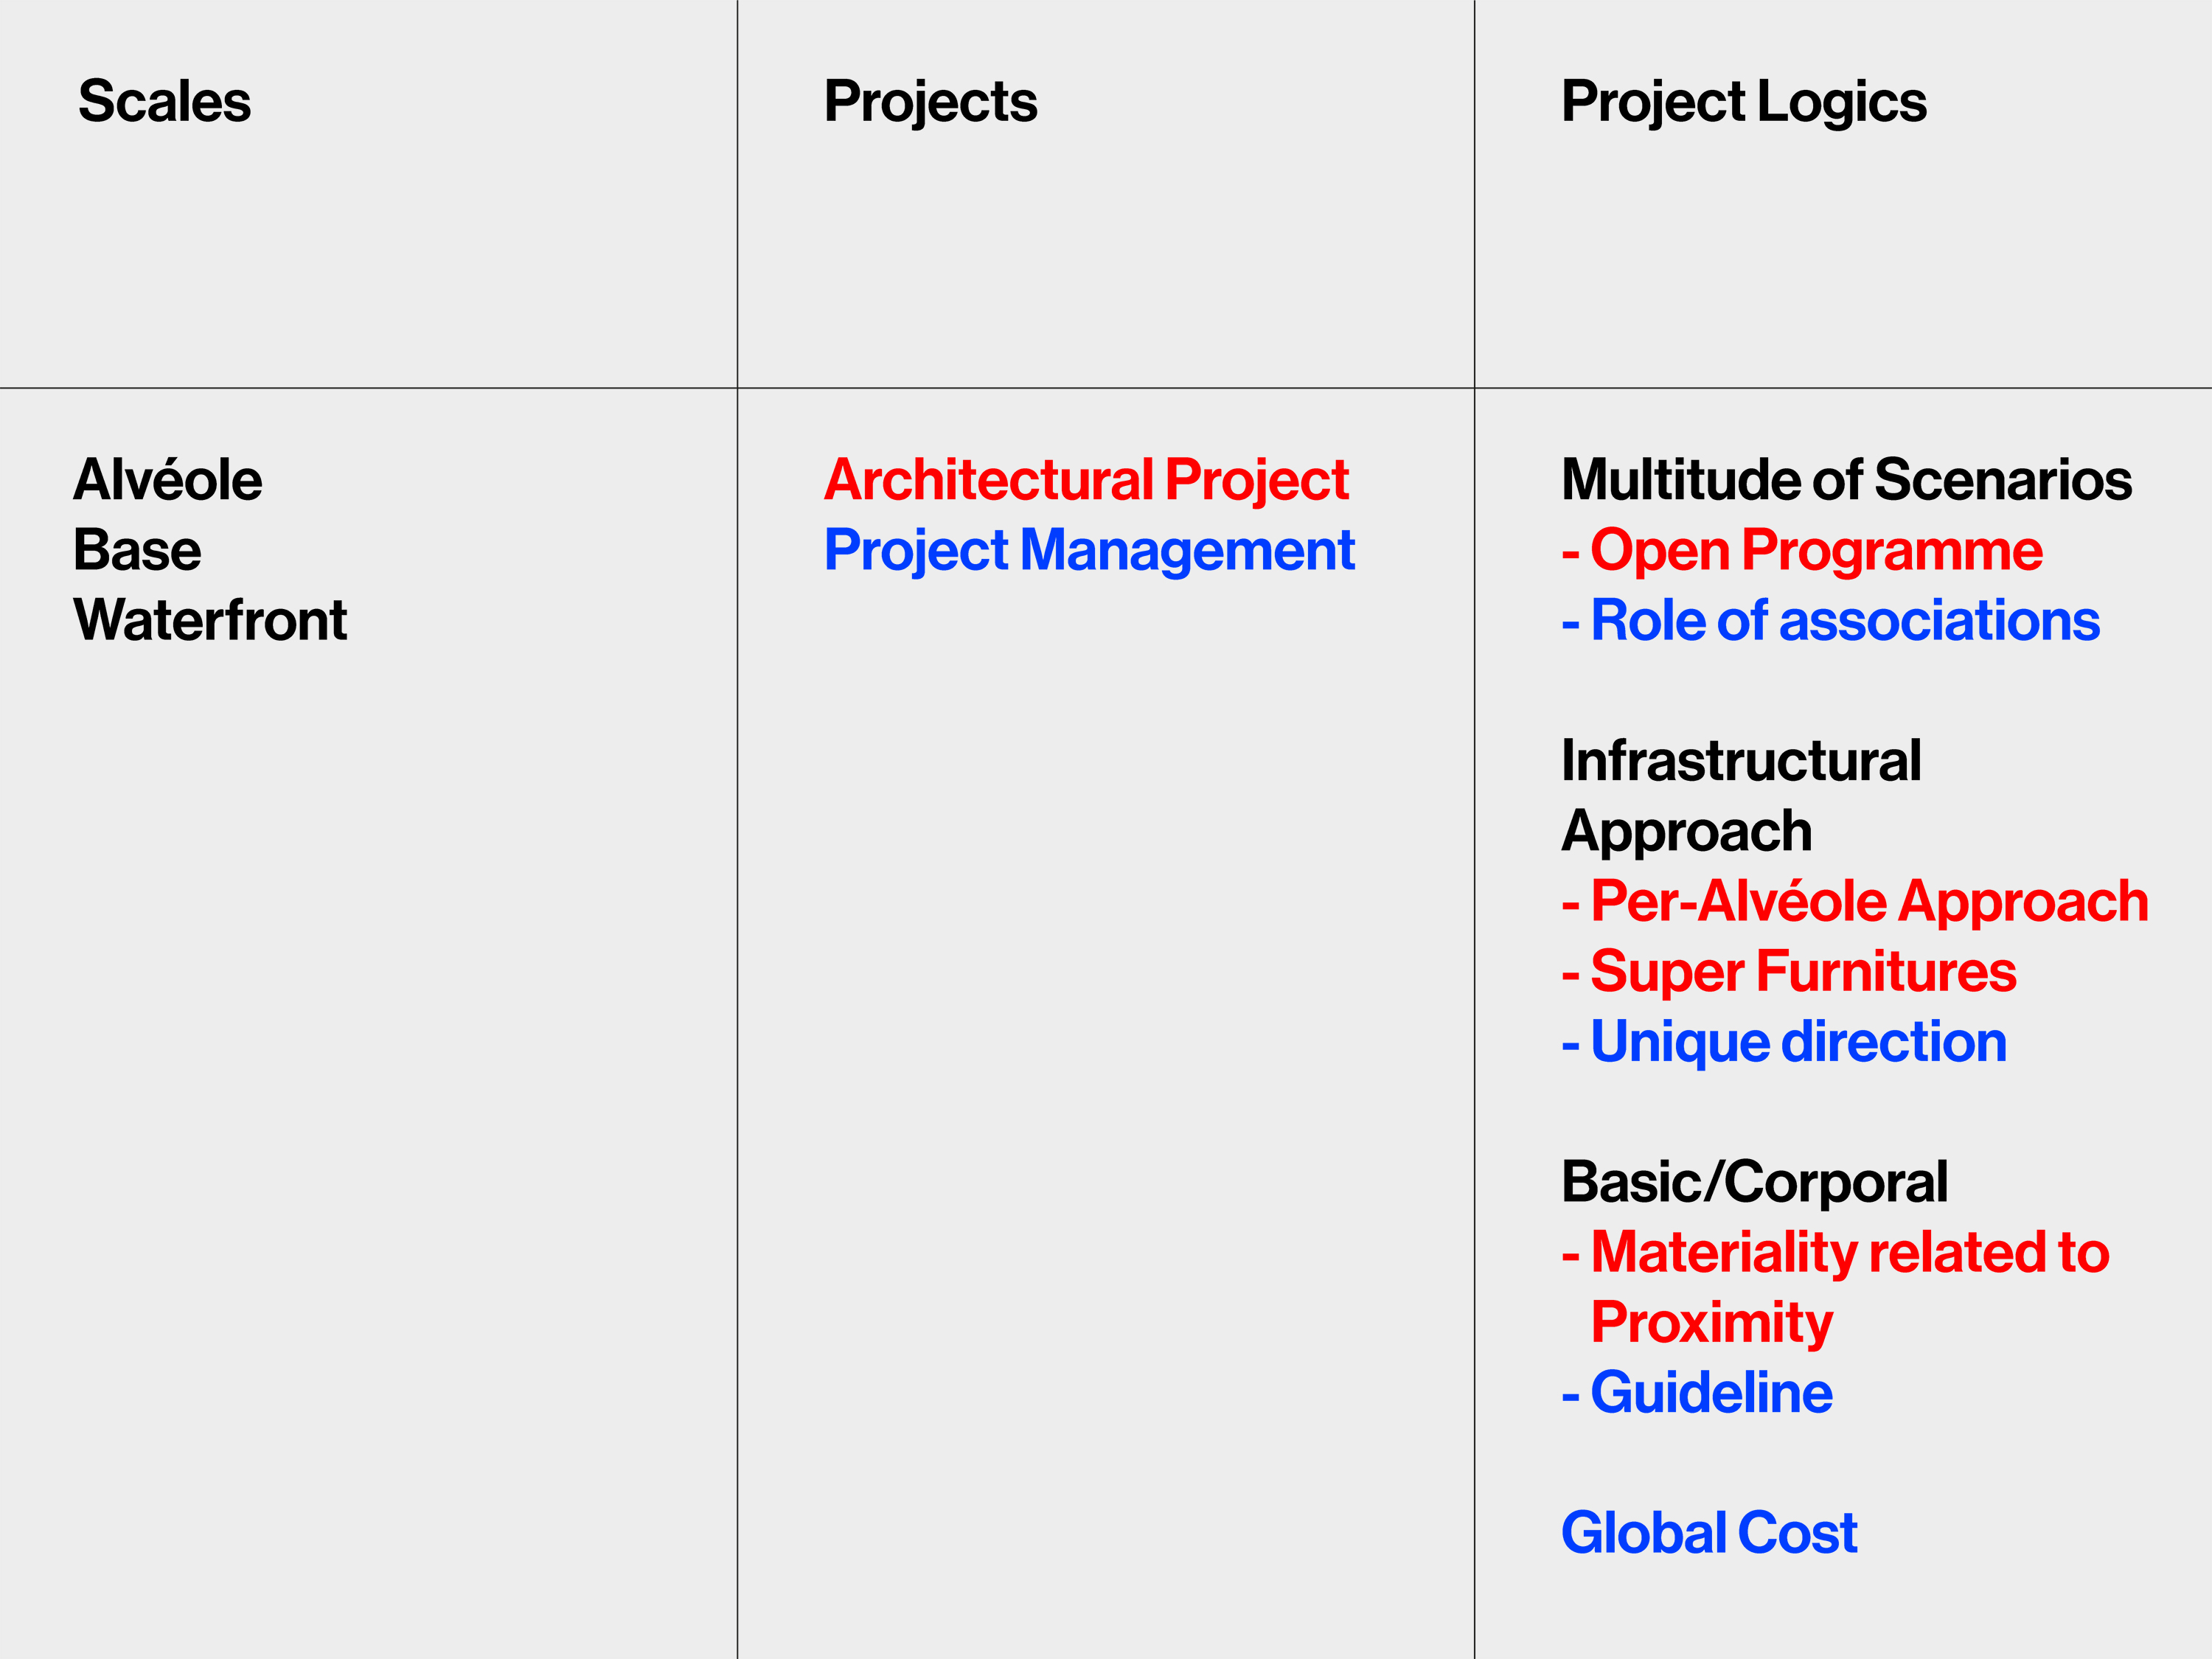Select the Infrastructural Approach heading
2212x1659 pixels.
tap(1741, 796)
